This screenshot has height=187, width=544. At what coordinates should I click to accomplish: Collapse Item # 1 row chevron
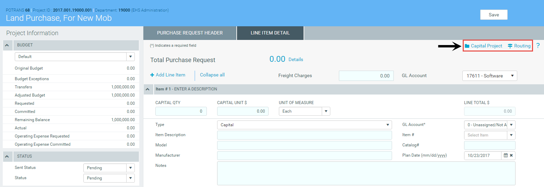147,89
